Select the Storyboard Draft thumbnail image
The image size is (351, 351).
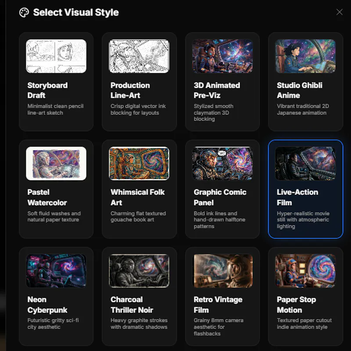pyautogui.click(x=56, y=56)
